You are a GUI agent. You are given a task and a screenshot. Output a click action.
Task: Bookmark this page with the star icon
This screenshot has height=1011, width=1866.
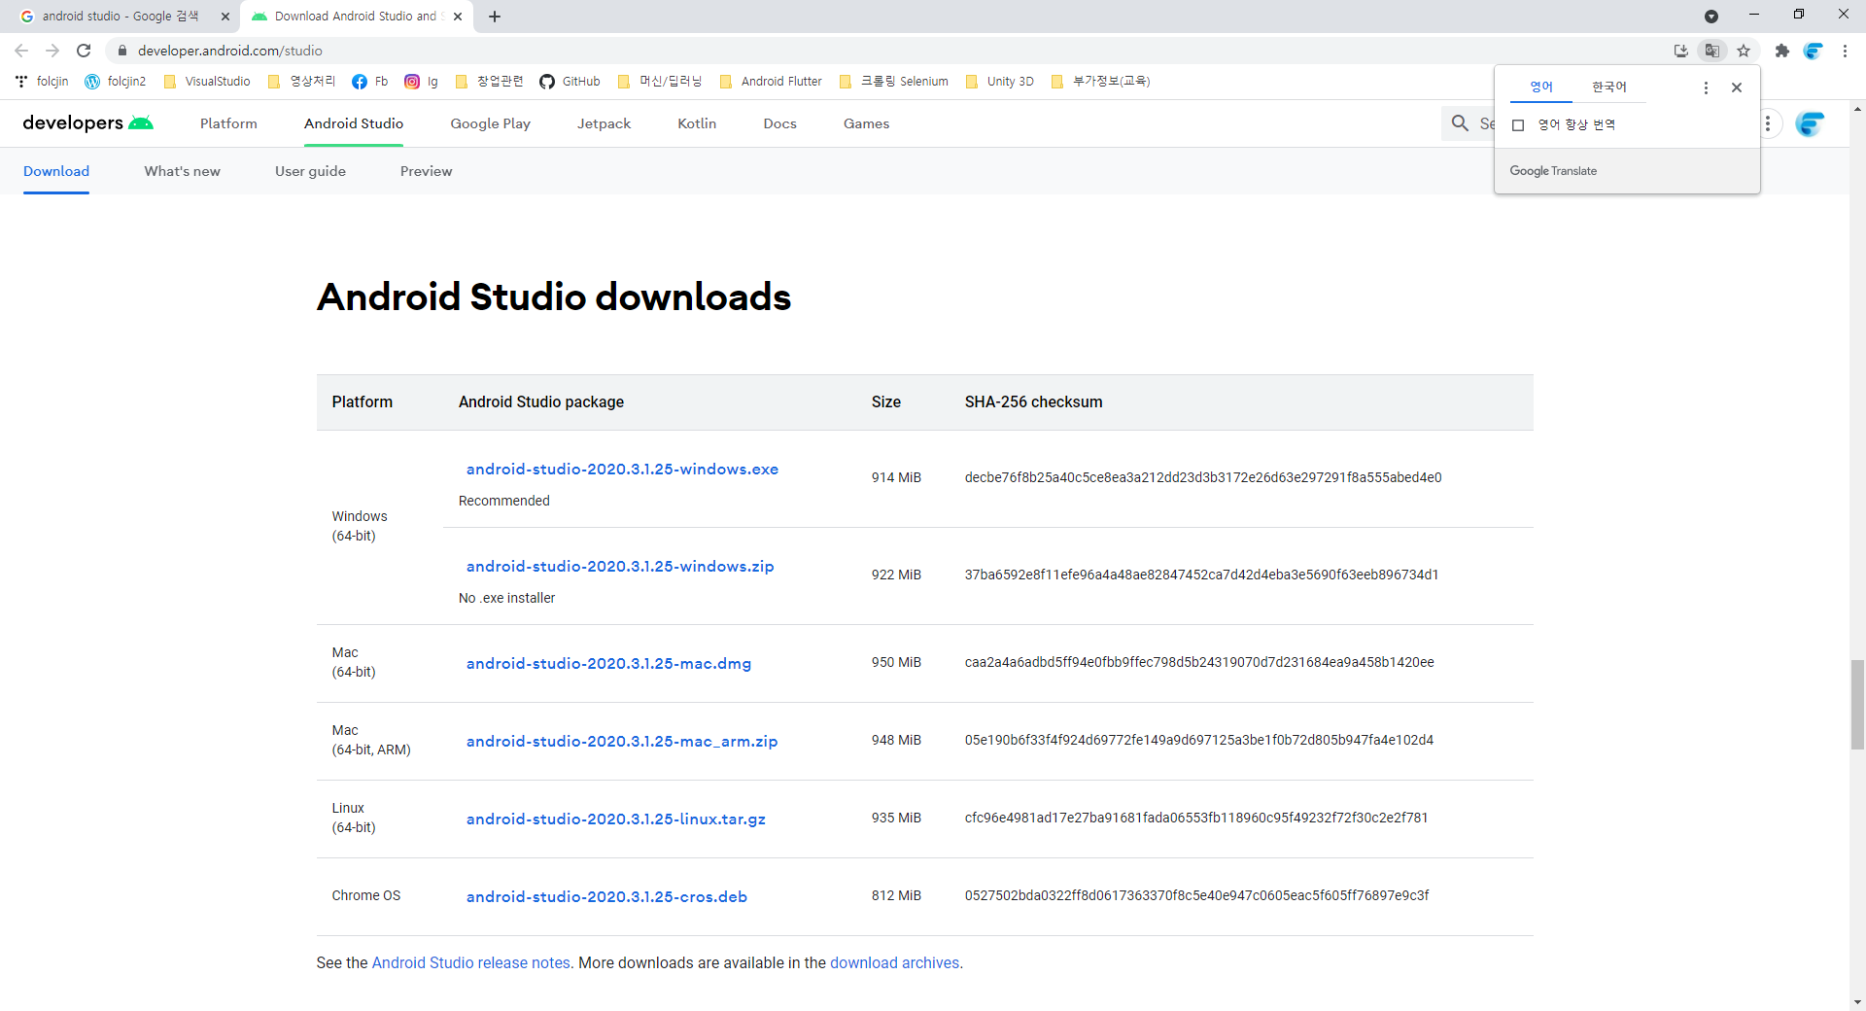pyautogui.click(x=1744, y=51)
